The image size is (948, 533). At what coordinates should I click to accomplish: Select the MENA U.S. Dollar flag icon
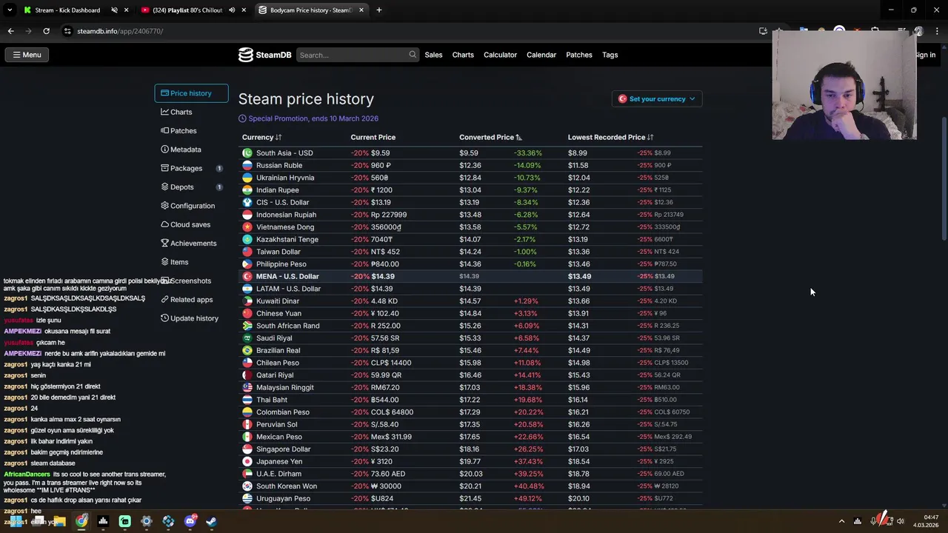(247, 276)
